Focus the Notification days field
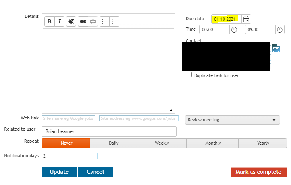This screenshot has width=291, height=185. tap(69, 156)
